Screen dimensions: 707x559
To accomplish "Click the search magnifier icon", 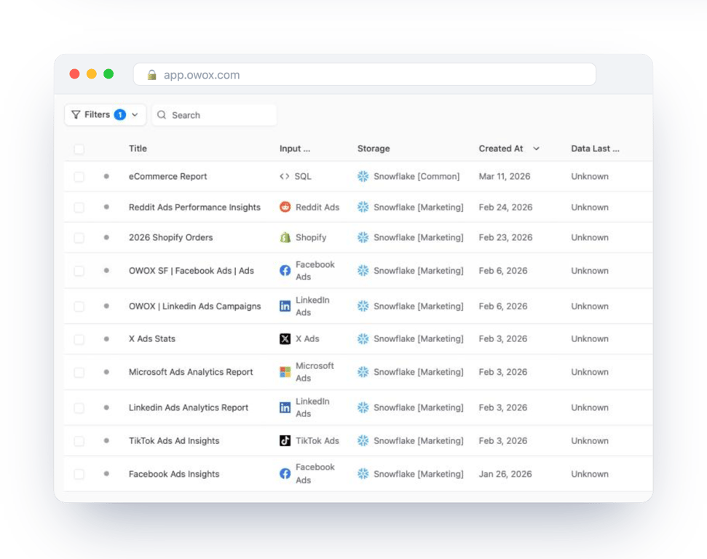I will coord(162,115).
